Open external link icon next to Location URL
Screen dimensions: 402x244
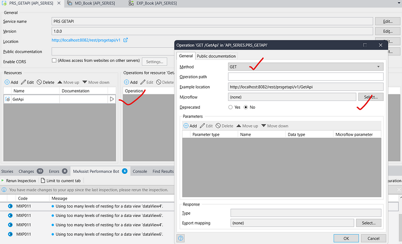tap(125, 40)
